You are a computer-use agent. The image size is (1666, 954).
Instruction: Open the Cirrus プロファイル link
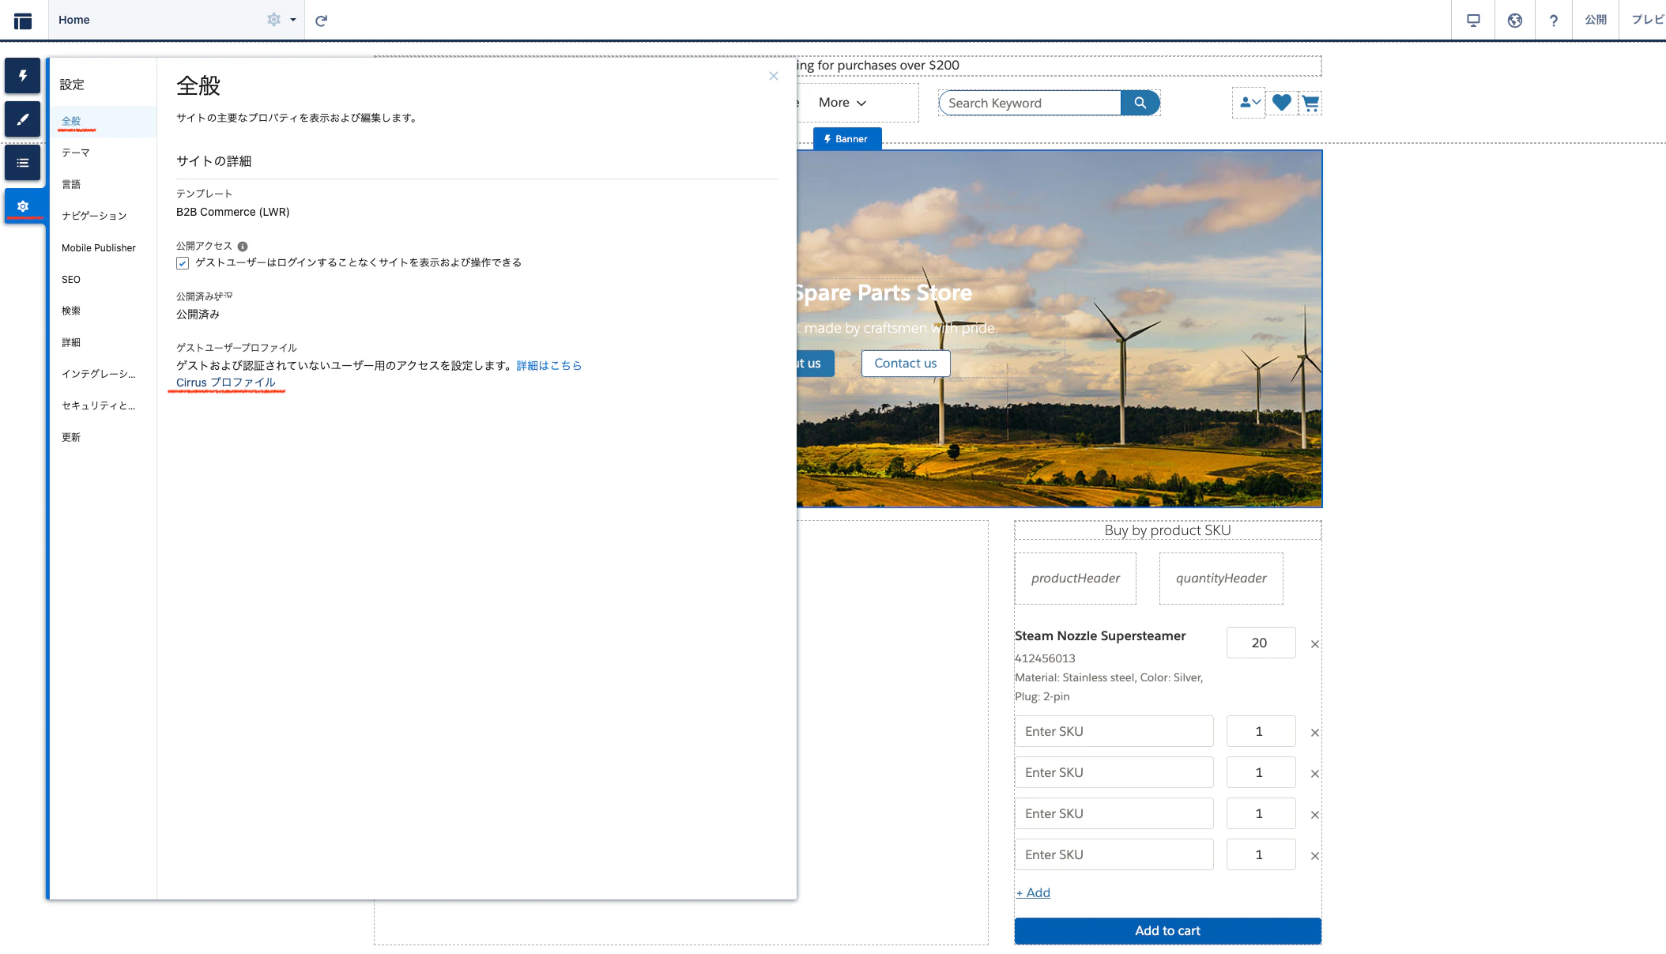pos(226,383)
